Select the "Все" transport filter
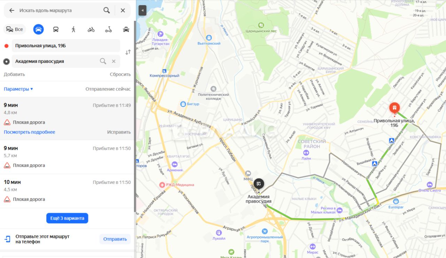Screen dimensions: 446x258 pos(15,29)
